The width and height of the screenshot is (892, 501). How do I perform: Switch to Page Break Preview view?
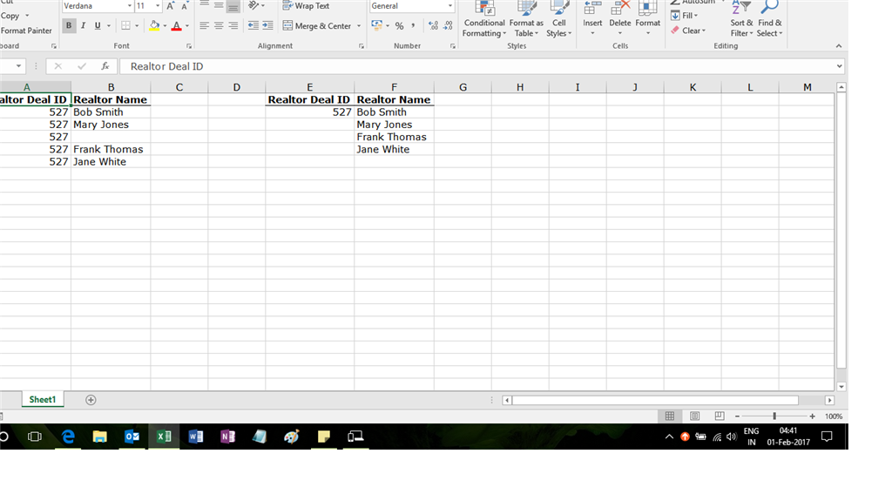point(719,416)
